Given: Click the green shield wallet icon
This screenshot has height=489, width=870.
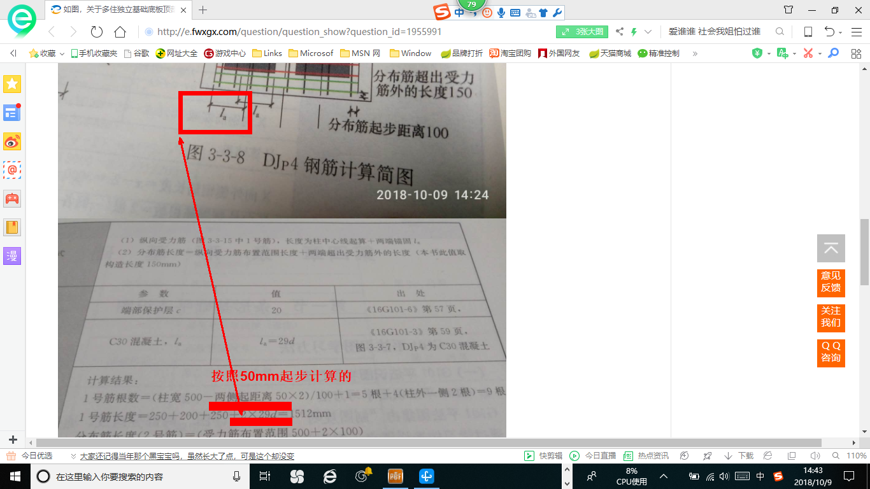Looking at the screenshot, I should point(757,53).
